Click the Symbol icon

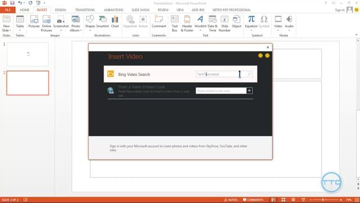coord(264,22)
